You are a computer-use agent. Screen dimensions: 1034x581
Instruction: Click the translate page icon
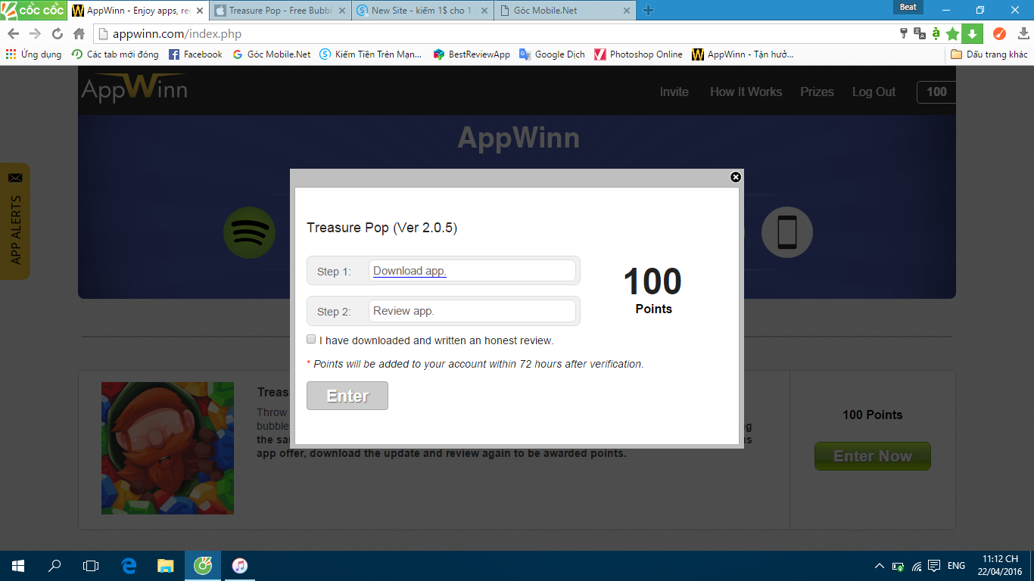[920, 33]
